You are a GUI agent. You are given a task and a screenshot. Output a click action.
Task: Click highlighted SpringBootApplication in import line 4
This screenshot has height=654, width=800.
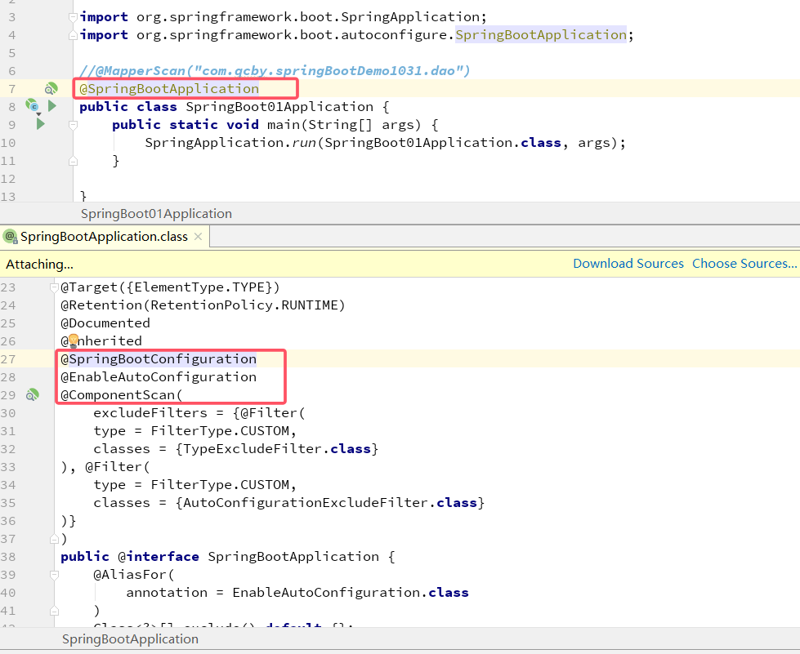click(x=541, y=34)
